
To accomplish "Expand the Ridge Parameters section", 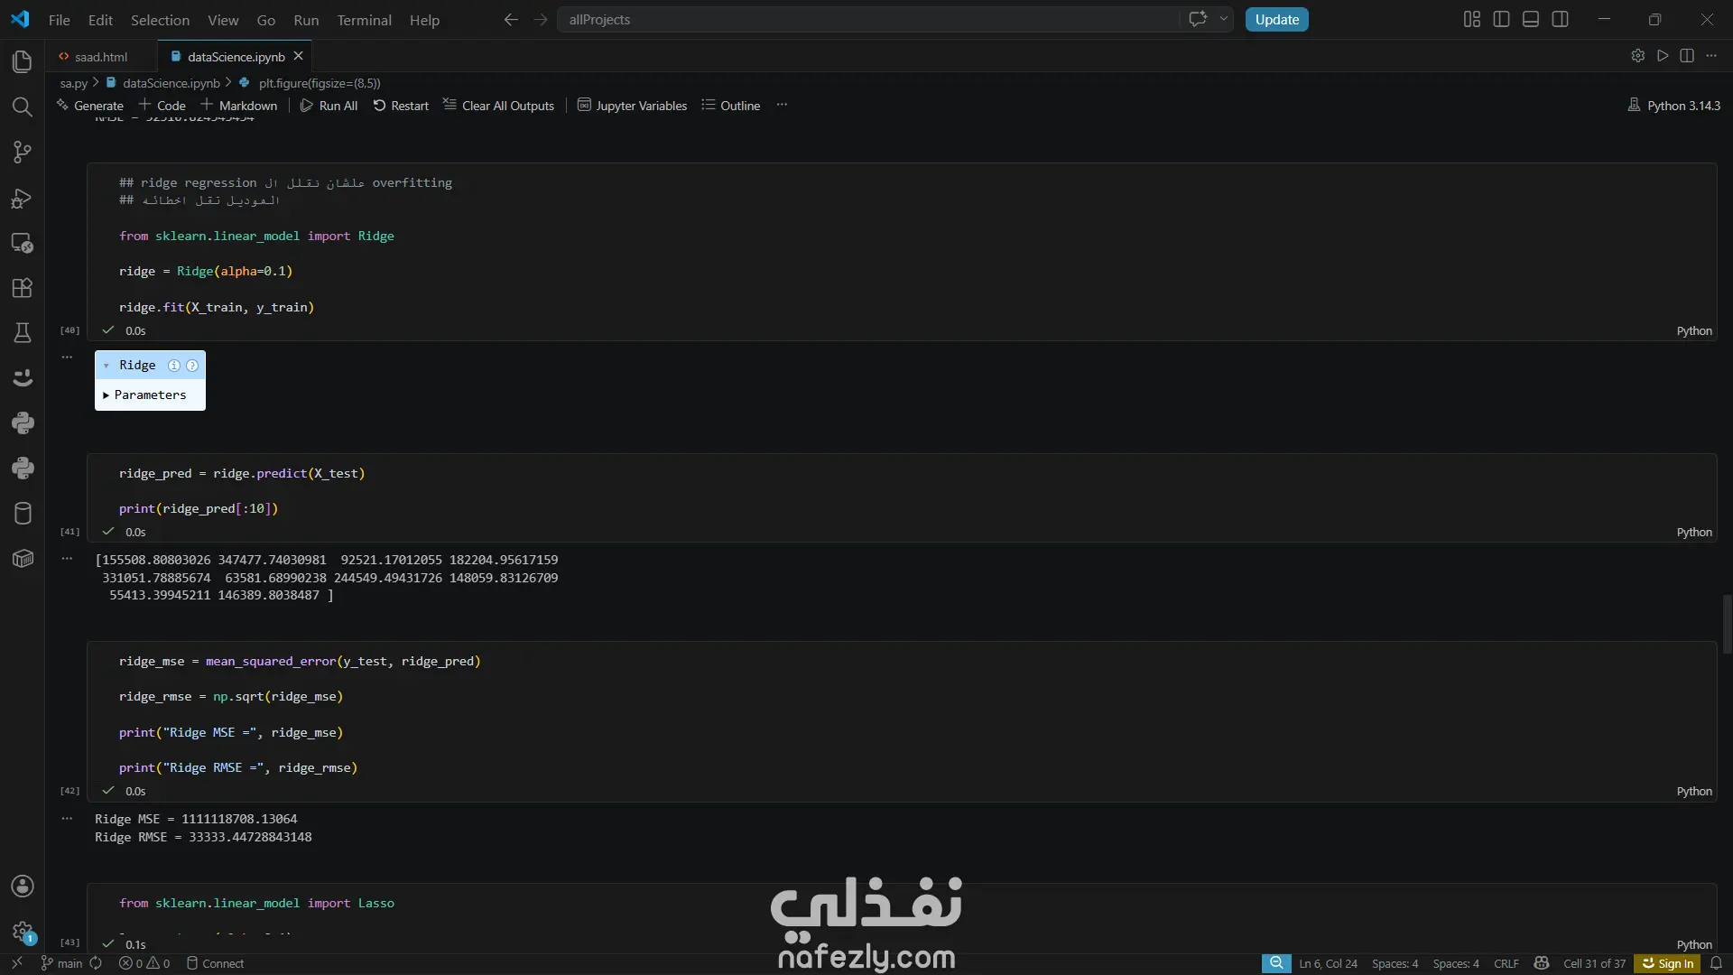I will [144, 395].
